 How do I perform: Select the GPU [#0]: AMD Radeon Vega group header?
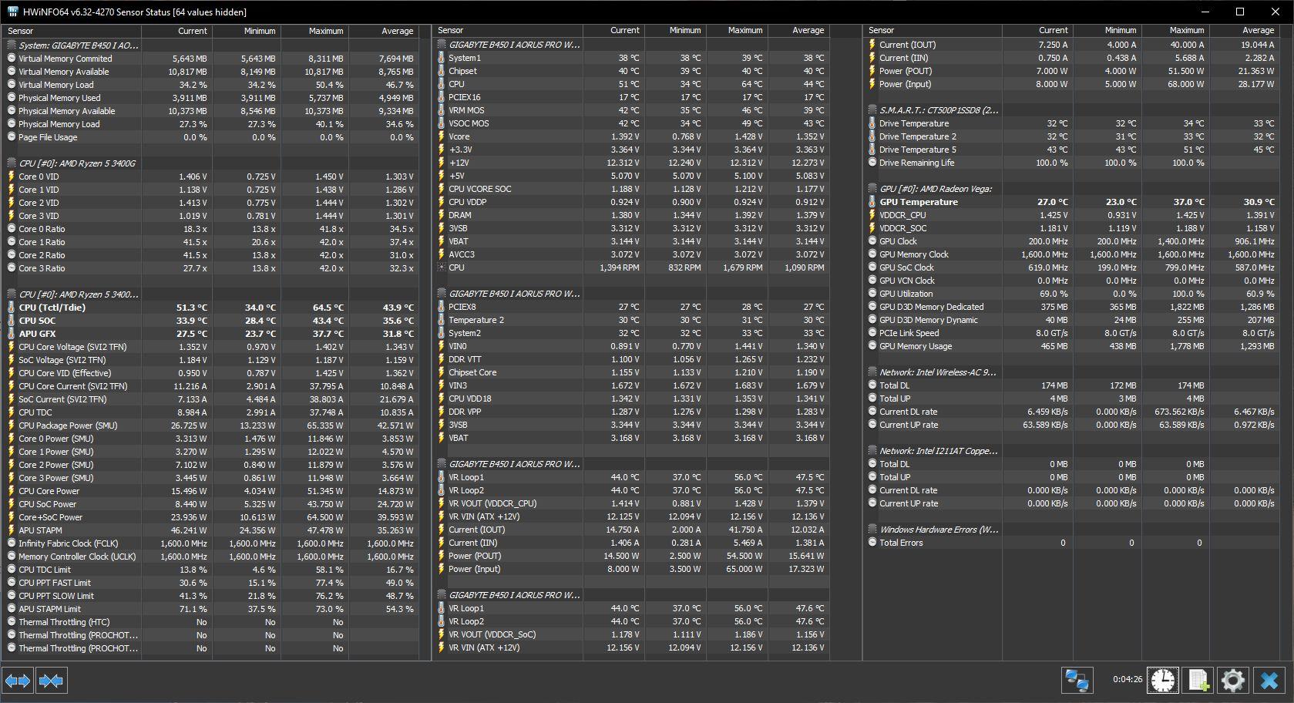coord(1070,189)
